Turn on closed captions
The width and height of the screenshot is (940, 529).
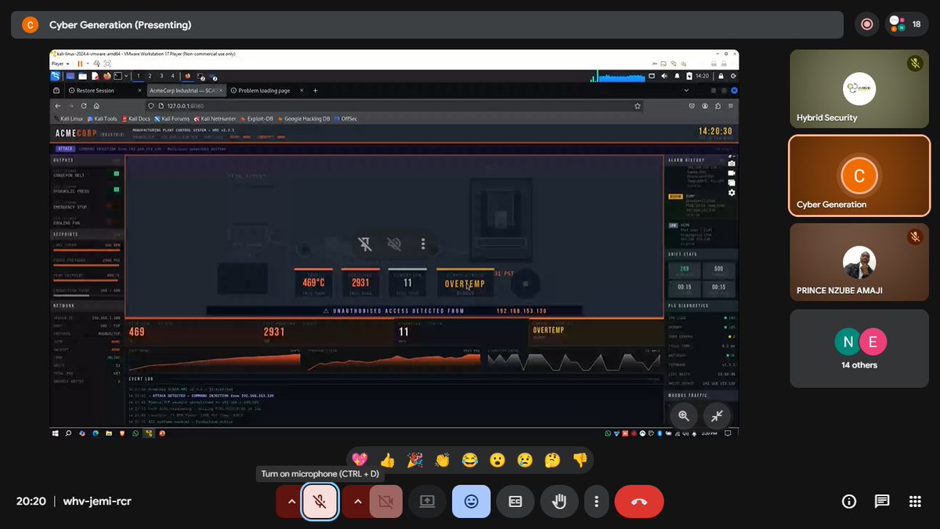(515, 502)
